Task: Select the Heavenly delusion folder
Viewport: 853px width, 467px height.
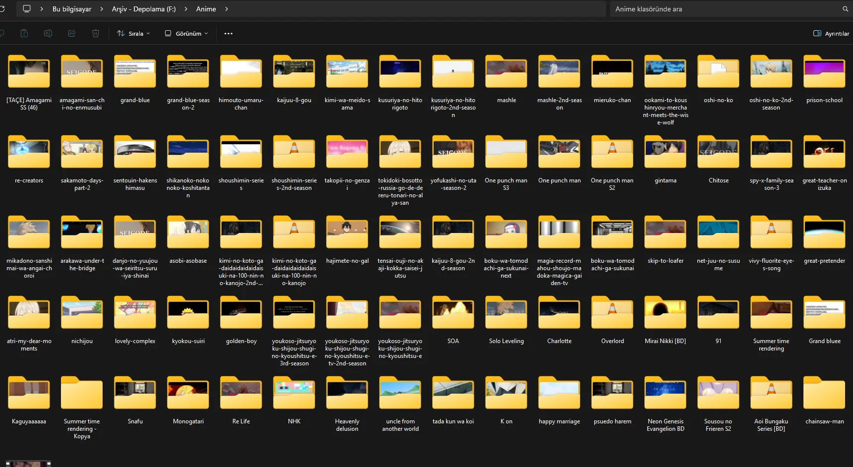Action: click(x=347, y=404)
